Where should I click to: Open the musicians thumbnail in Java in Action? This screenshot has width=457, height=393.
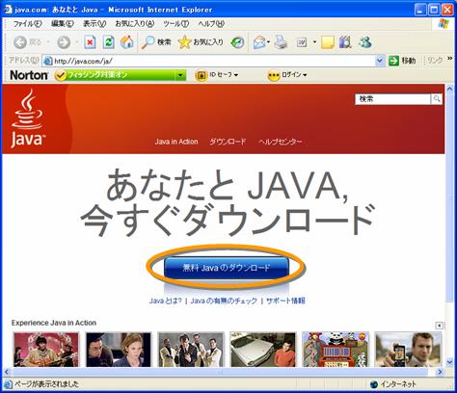coord(46,350)
